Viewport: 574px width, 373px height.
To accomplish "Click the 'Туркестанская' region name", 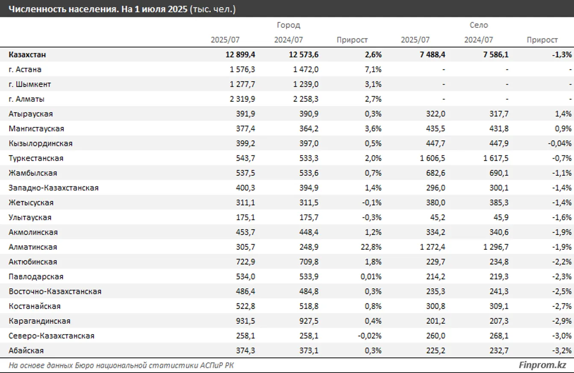I will 36,158.
